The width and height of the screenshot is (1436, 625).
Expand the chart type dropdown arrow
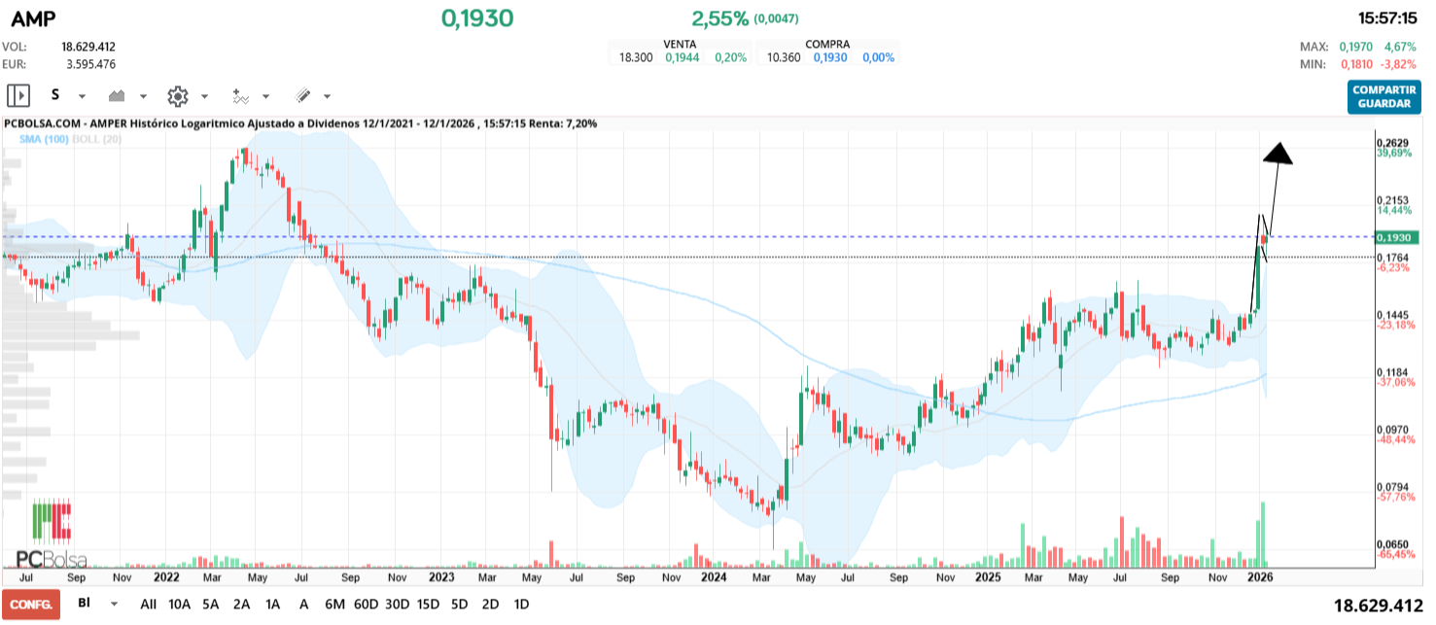click(x=143, y=96)
